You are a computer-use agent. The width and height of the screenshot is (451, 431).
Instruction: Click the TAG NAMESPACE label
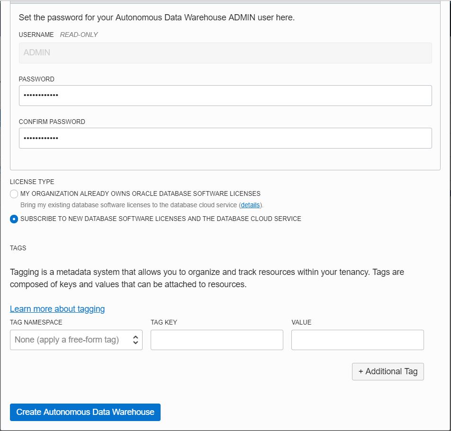coord(36,322)
